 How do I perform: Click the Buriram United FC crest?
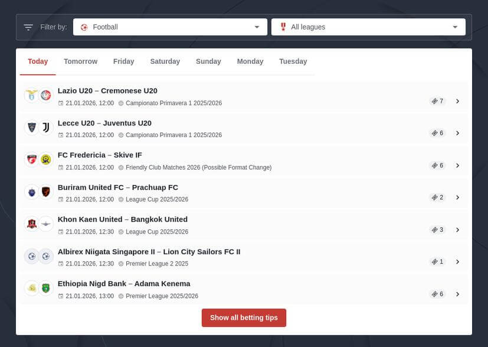(31, 192)
